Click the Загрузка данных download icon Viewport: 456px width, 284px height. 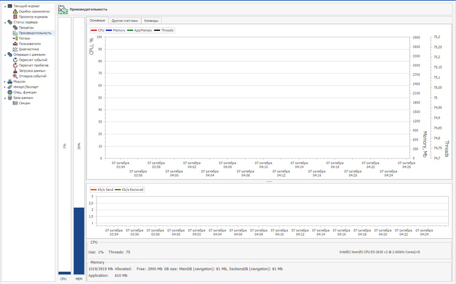point(15,71)
